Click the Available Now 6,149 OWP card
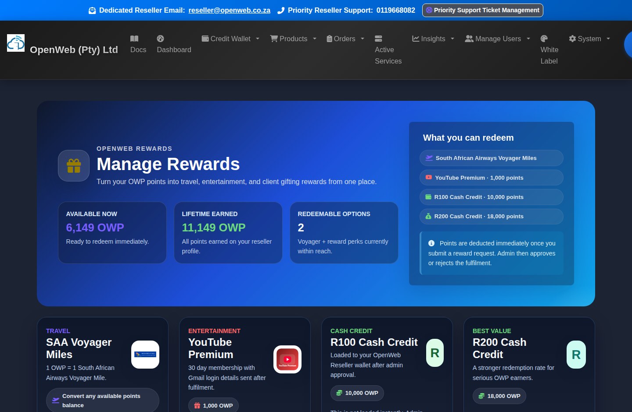Screen dimensions: 632x412 [112, 233]
